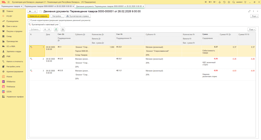Open the history clock icon
This screenshot has width=261, height=140.
click(x=225, y=2)
